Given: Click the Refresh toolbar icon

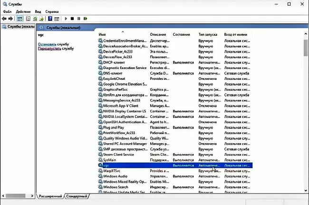Looking at the screenshot, I should (35, 19).
